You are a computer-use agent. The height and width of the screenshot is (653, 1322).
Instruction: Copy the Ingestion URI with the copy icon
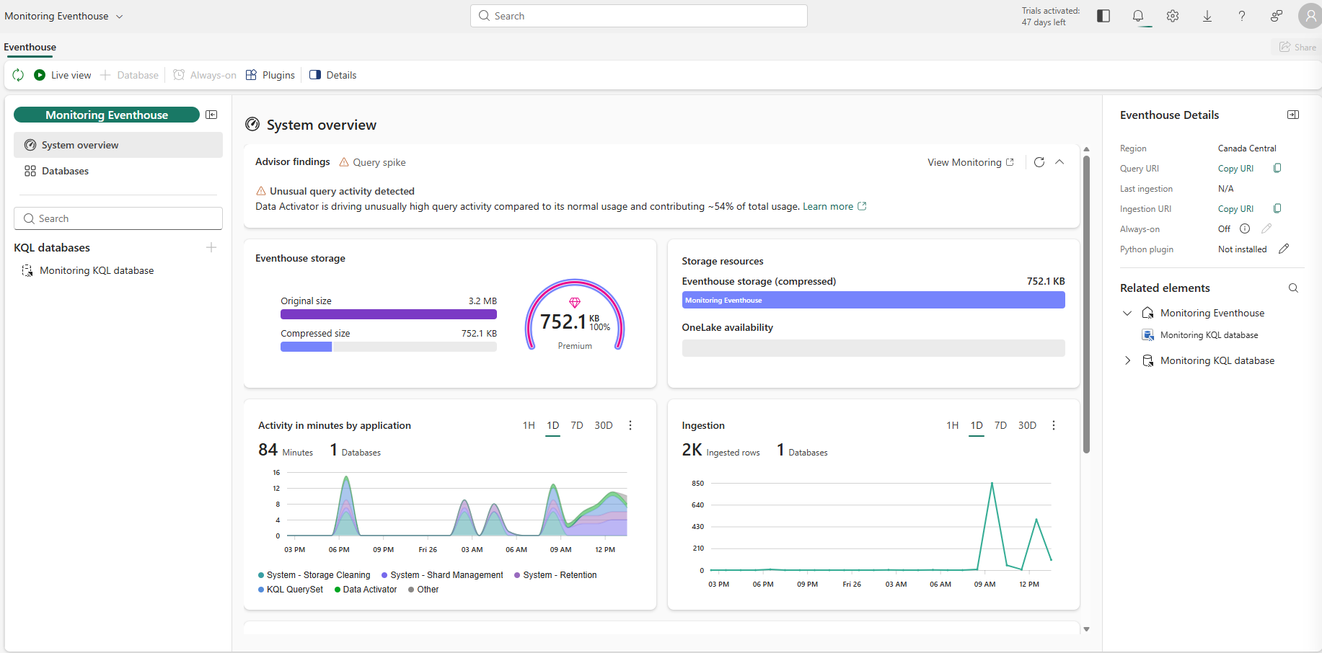coord(1277,208)
